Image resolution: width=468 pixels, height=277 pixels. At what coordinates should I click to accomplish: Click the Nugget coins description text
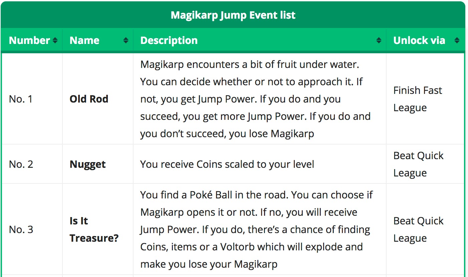(x=227, y=164)
